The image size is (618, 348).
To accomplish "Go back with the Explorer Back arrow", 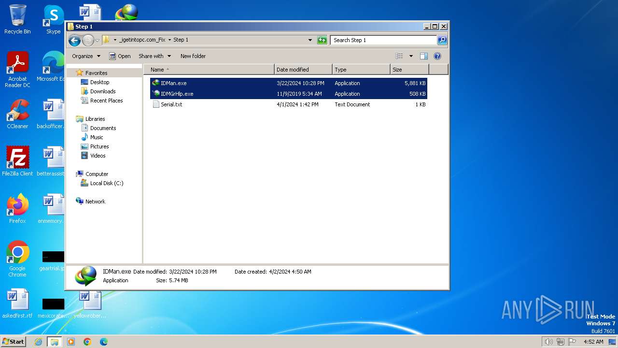I will tap(74, 40).
